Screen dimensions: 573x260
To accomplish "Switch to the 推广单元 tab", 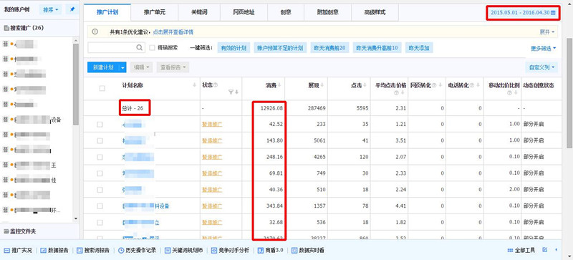I will pos(155,12).
